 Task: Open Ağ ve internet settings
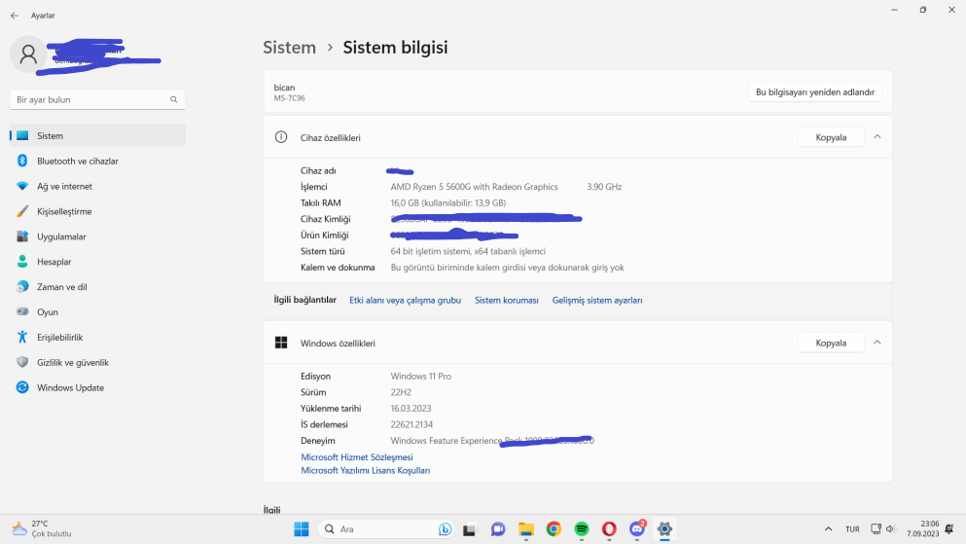tap(97, 186)
